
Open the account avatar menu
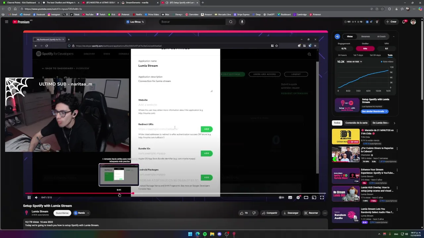point(413,22)
